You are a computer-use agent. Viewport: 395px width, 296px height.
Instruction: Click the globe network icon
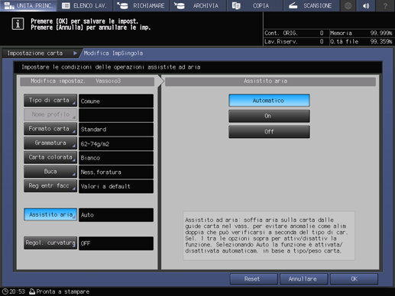tap(348, 5)
